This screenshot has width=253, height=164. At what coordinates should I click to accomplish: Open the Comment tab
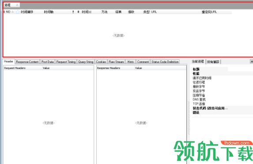click(143, 62)
